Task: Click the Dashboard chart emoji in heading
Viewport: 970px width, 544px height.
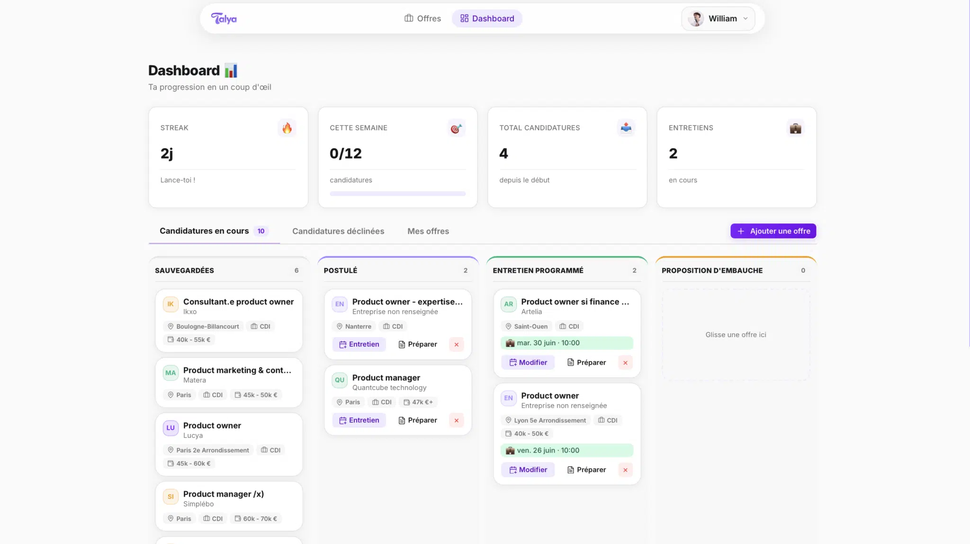Action: pyautogui.click(x=231, y=71)
